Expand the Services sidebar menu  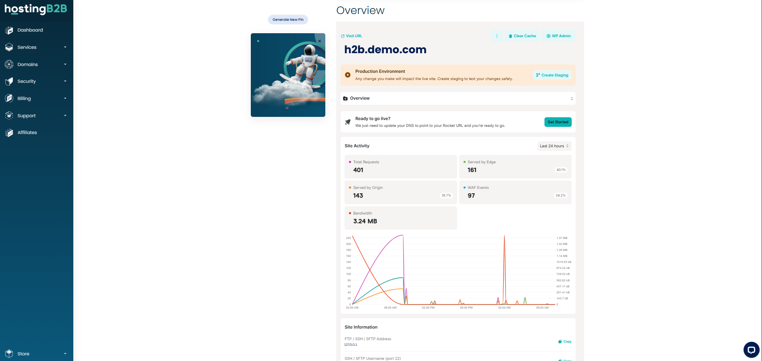(36, 47)
